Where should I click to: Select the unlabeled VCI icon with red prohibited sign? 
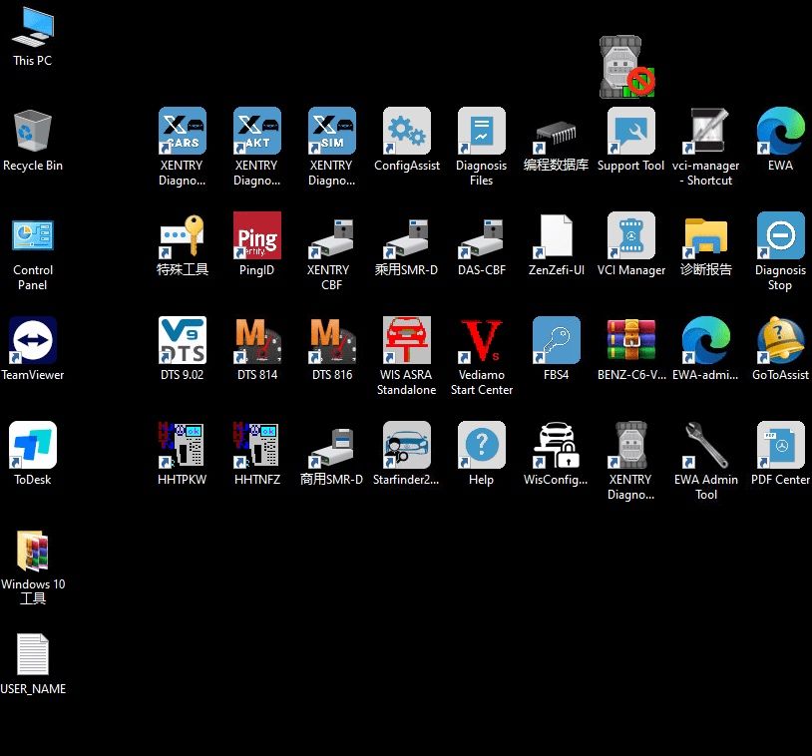point(627,67)
